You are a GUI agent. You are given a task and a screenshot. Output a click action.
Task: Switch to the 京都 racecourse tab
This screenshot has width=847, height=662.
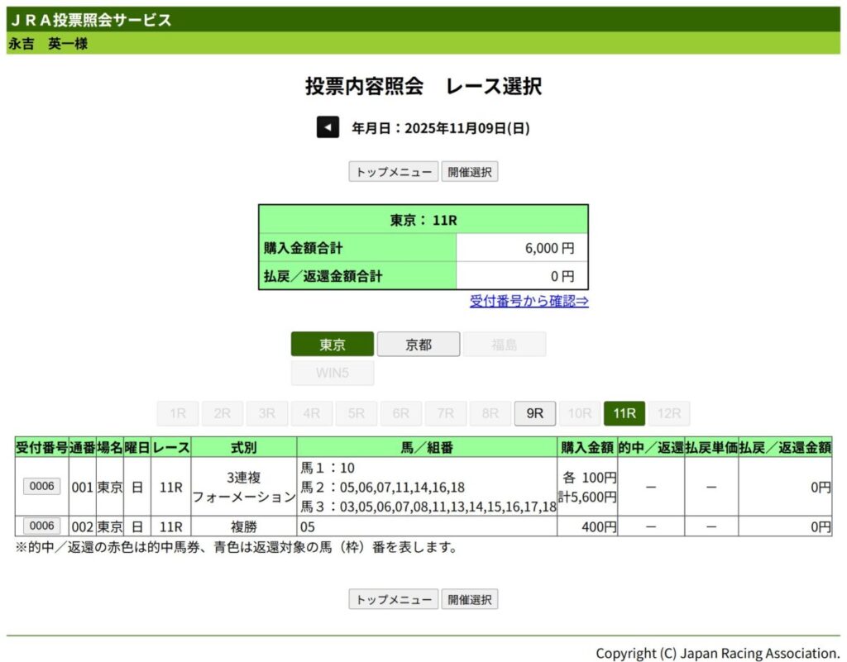click(419, 345)
